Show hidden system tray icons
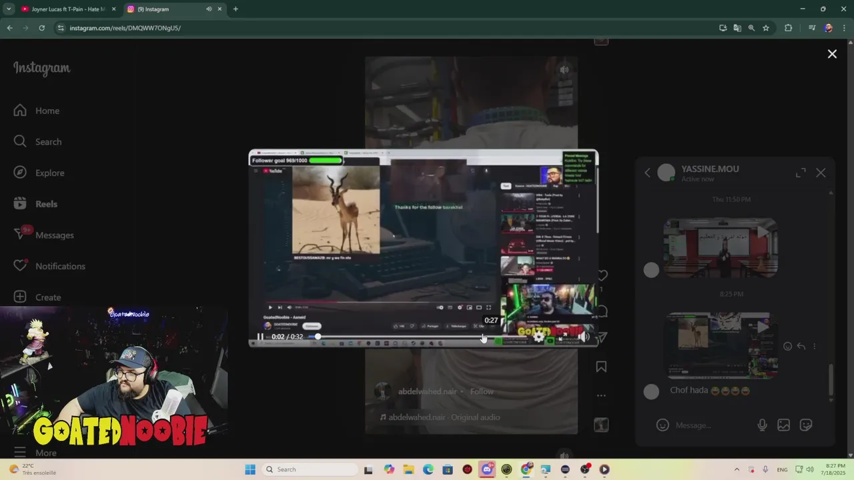The width and height of the screenshot is (854, 480). pyautogui.click(x=737, y=469)
